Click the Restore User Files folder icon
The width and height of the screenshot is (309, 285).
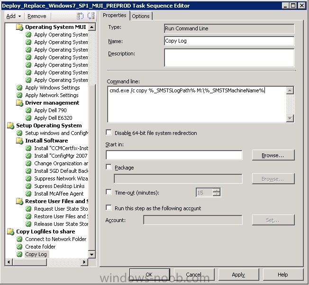19,201
